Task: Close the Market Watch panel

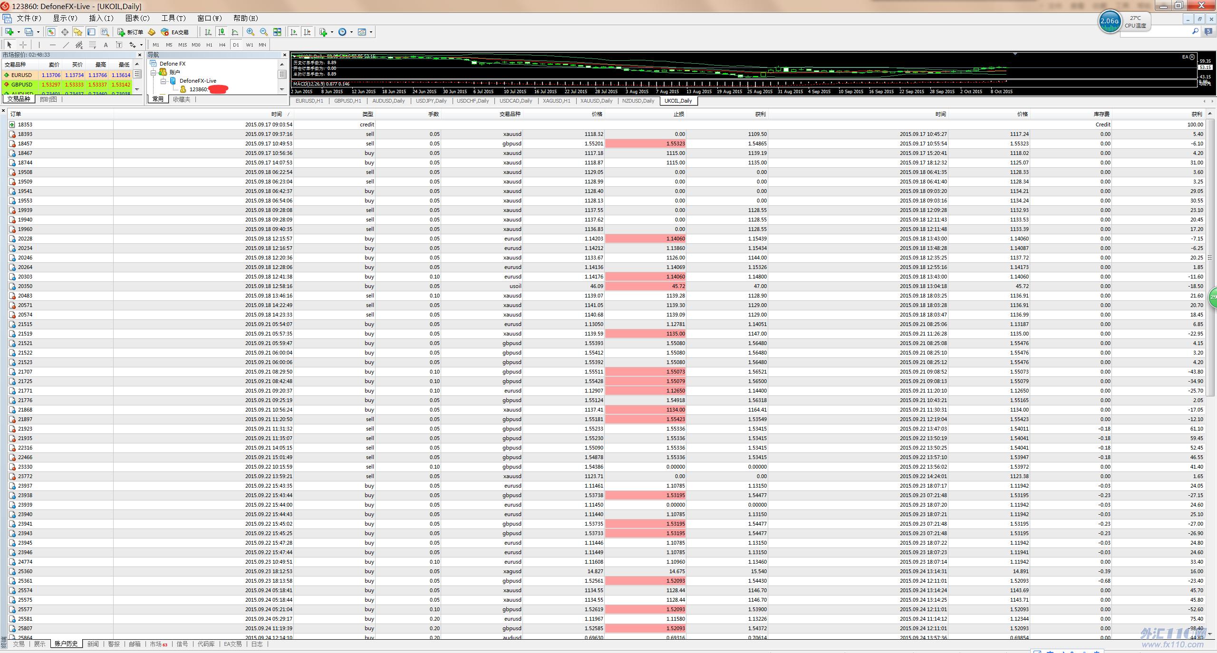Action: pyautogui.click(x=140, y=55)
